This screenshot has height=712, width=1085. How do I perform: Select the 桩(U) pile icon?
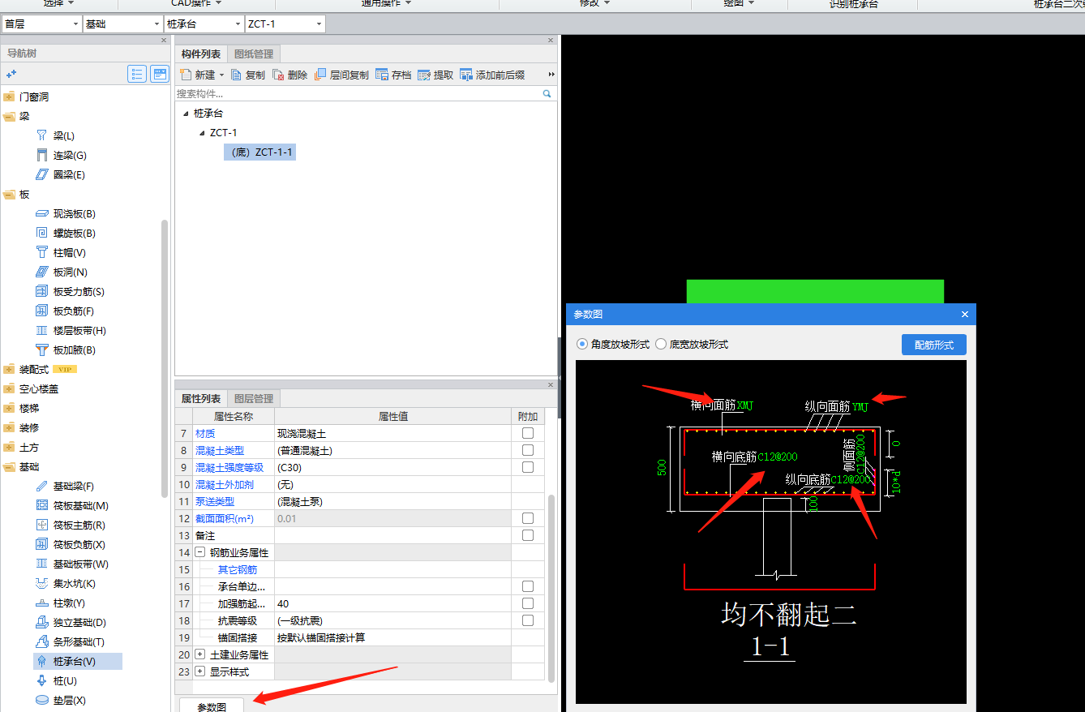pos(42,680)
